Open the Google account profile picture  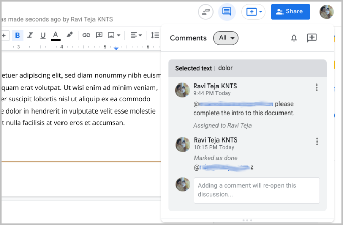coord(327,12)
